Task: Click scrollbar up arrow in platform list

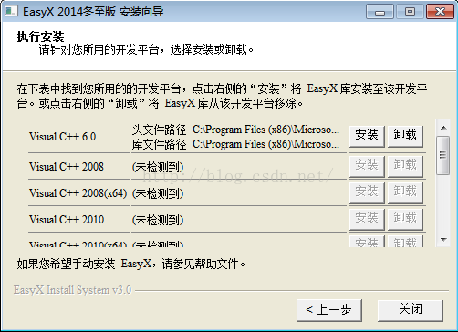Action: point(443,128)
